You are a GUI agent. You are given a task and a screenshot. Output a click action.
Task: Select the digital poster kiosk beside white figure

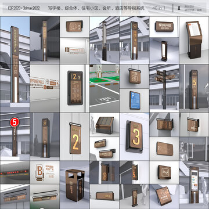(194, 185)
